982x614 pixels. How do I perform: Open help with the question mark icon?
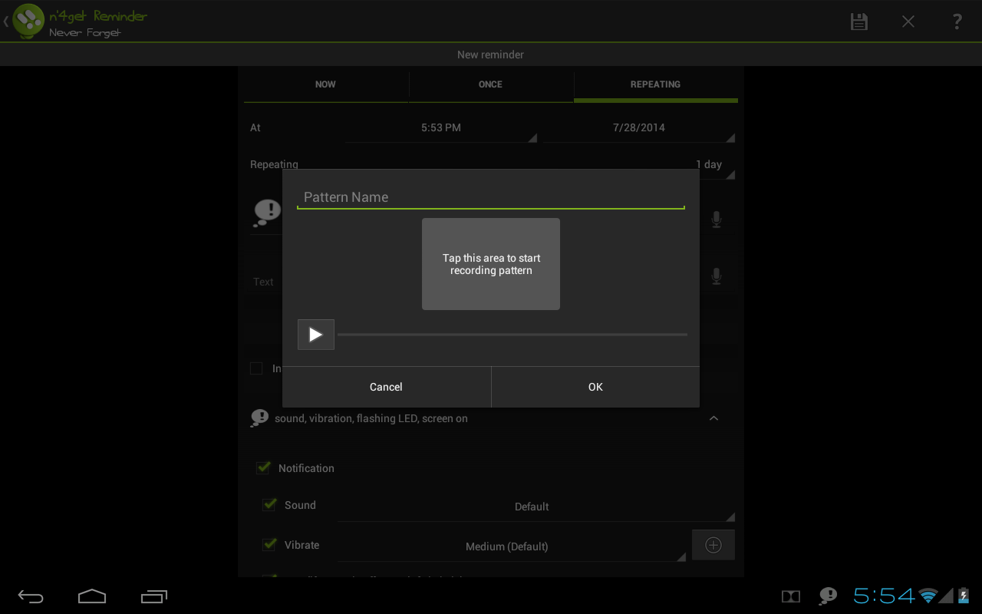[957, 21]
